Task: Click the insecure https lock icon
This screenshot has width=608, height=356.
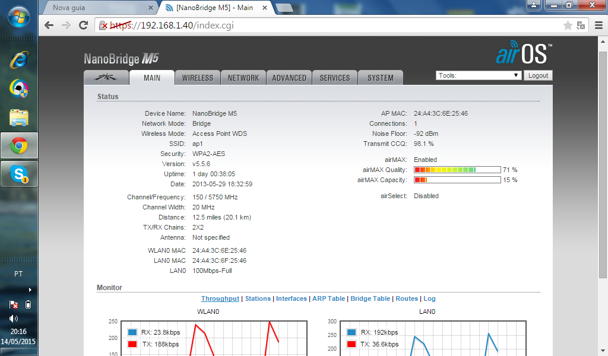Action: coord(103,26)
